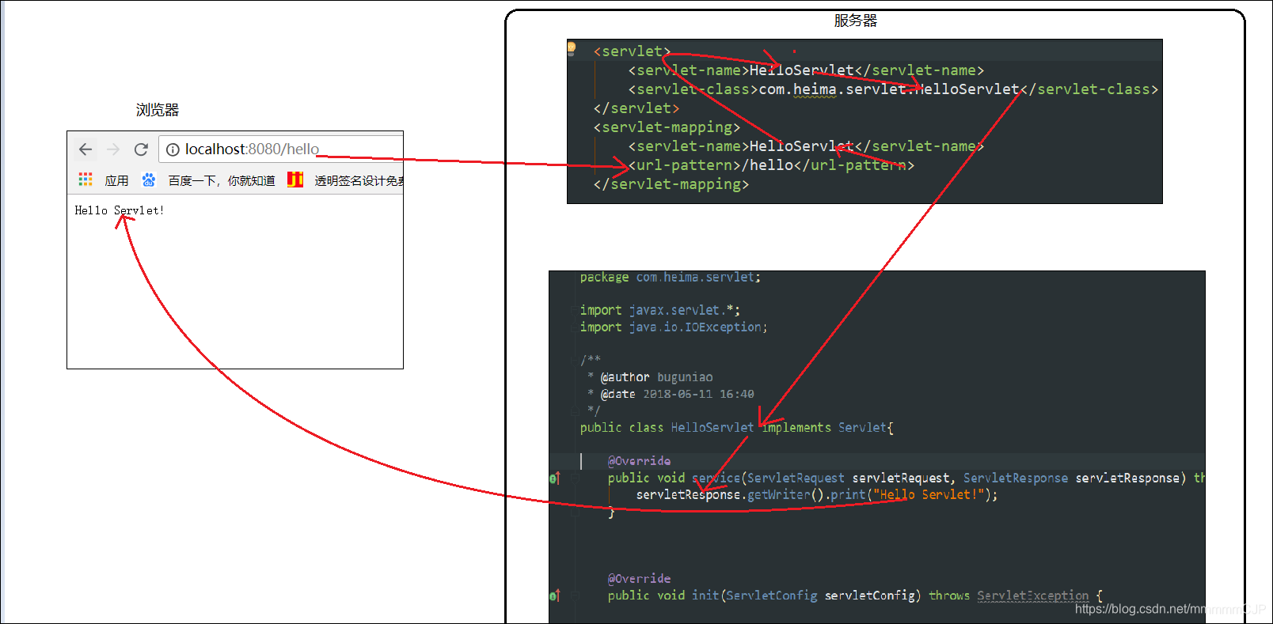Click the import java.io.IOException line
The image size is (1273, 624).
point(674,327)
